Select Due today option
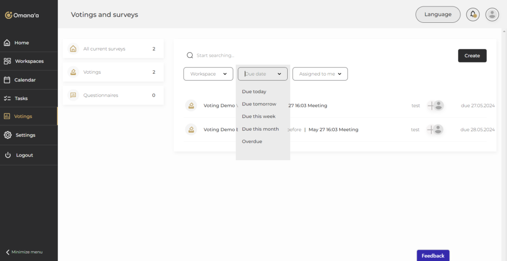The height and width of the screenshot is (261, 507). click(254, 92)
